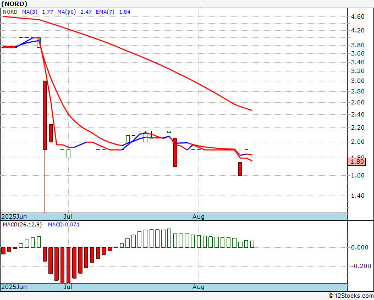Click the Jul label on price chart axis

click(68, 216)
